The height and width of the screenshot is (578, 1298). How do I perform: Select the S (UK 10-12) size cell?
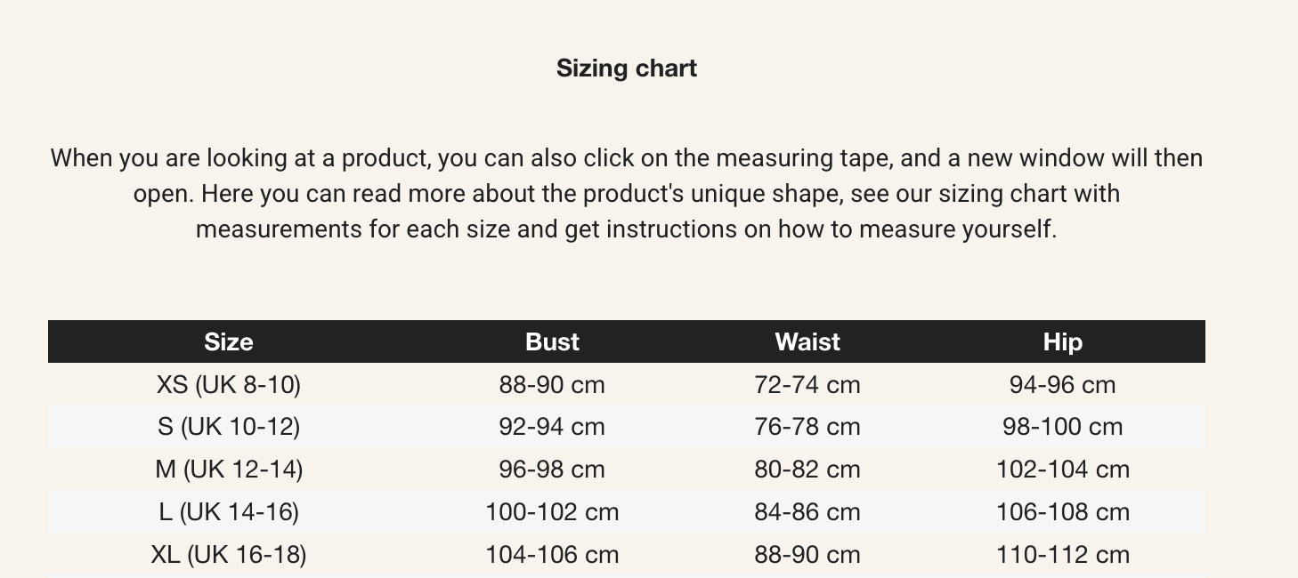point(229,427)
